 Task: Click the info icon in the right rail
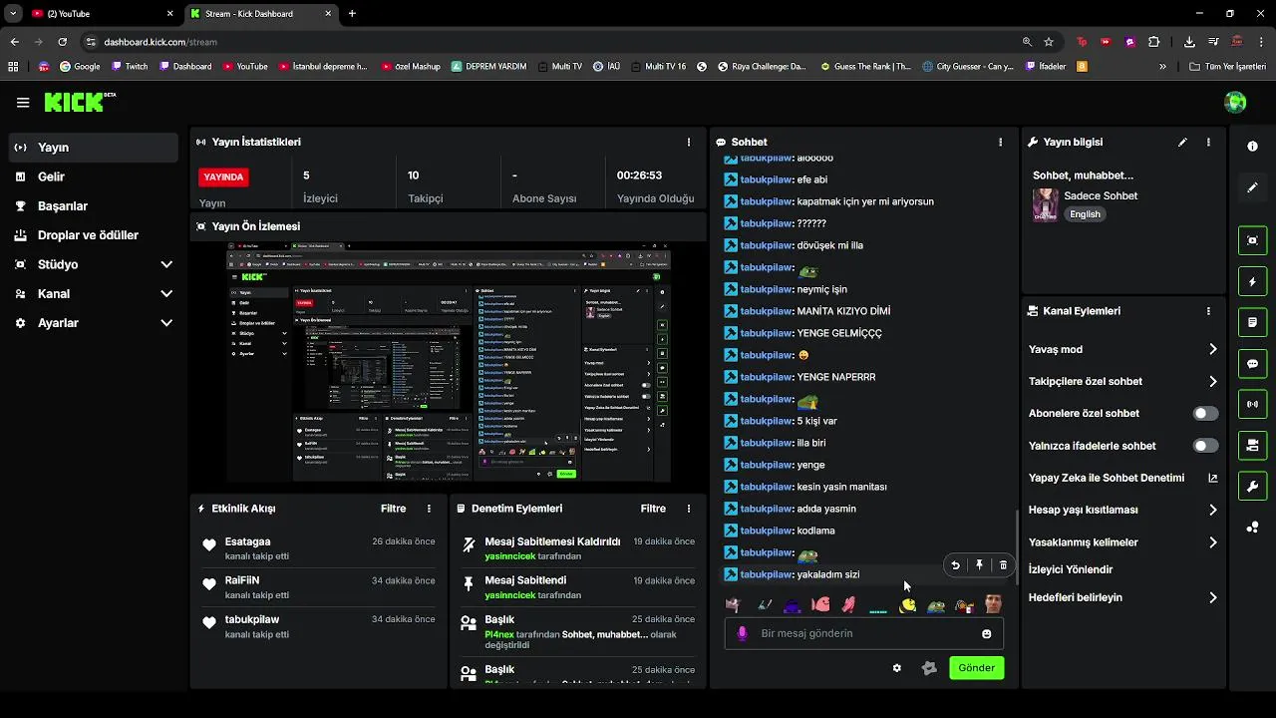pos(1252,146)
